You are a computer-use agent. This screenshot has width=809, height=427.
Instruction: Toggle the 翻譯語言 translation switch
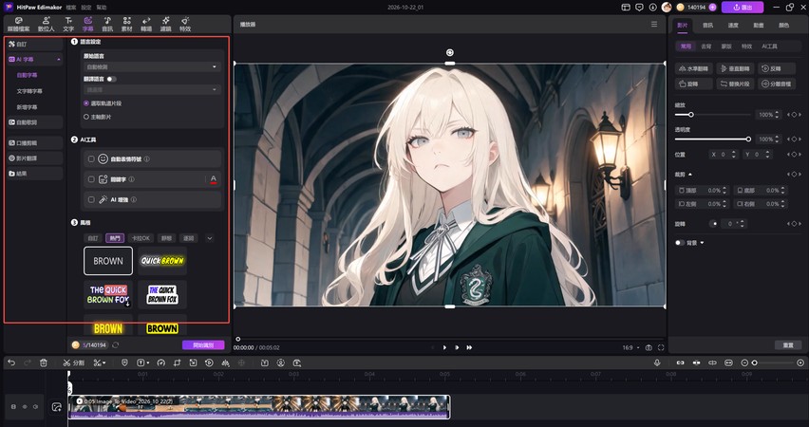(111, 79)
